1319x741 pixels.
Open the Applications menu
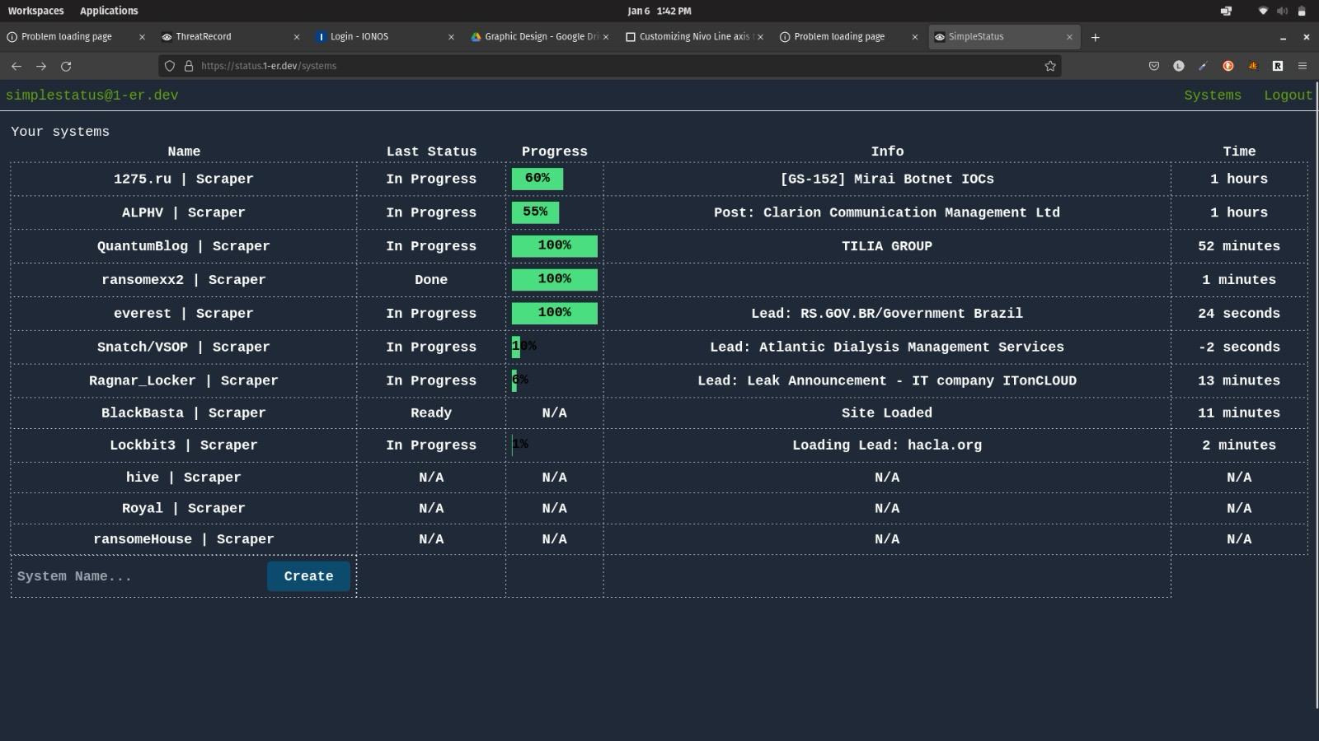[x=109, y=11]
